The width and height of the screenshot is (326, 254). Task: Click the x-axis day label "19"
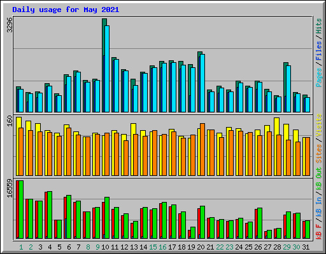click(x=191, y=247)
